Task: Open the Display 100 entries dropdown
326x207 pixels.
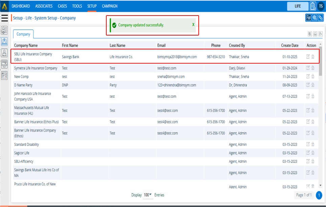Action: click(147, 195)
